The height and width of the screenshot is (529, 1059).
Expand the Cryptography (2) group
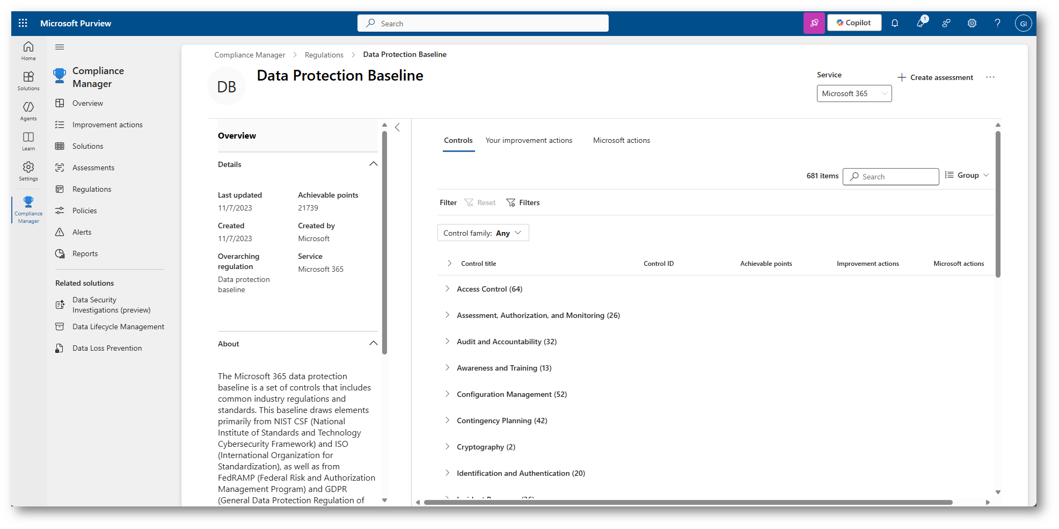pyautogui.click(x=447, y=446)
